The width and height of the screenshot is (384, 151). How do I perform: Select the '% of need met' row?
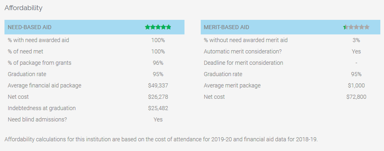pos(94,51)
